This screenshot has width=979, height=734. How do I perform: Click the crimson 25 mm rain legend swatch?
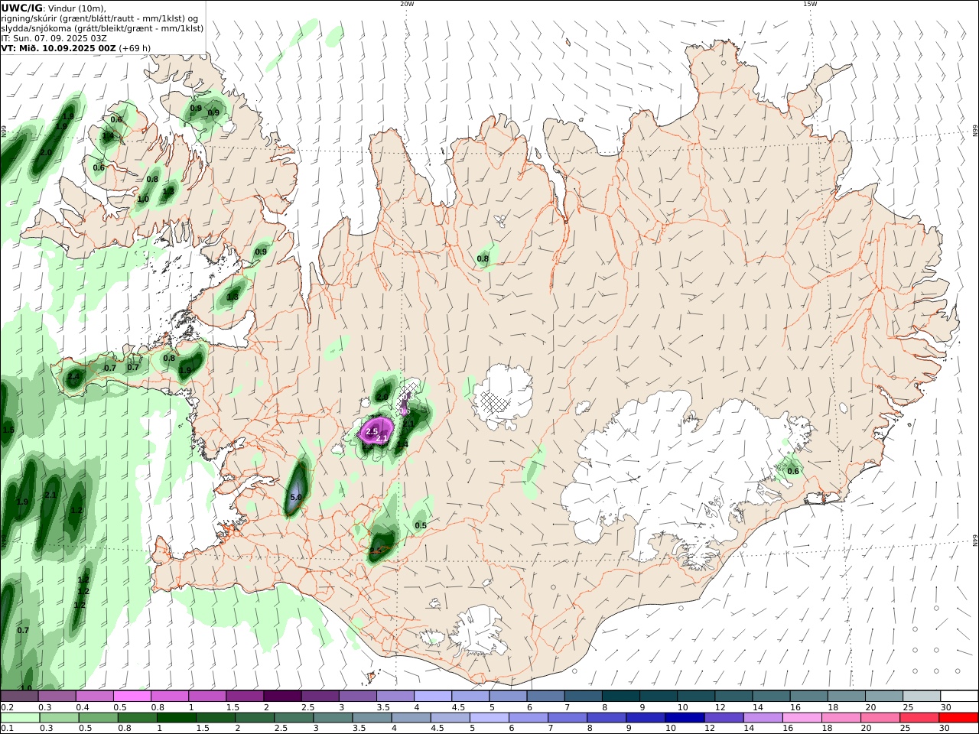click(921, 718)
